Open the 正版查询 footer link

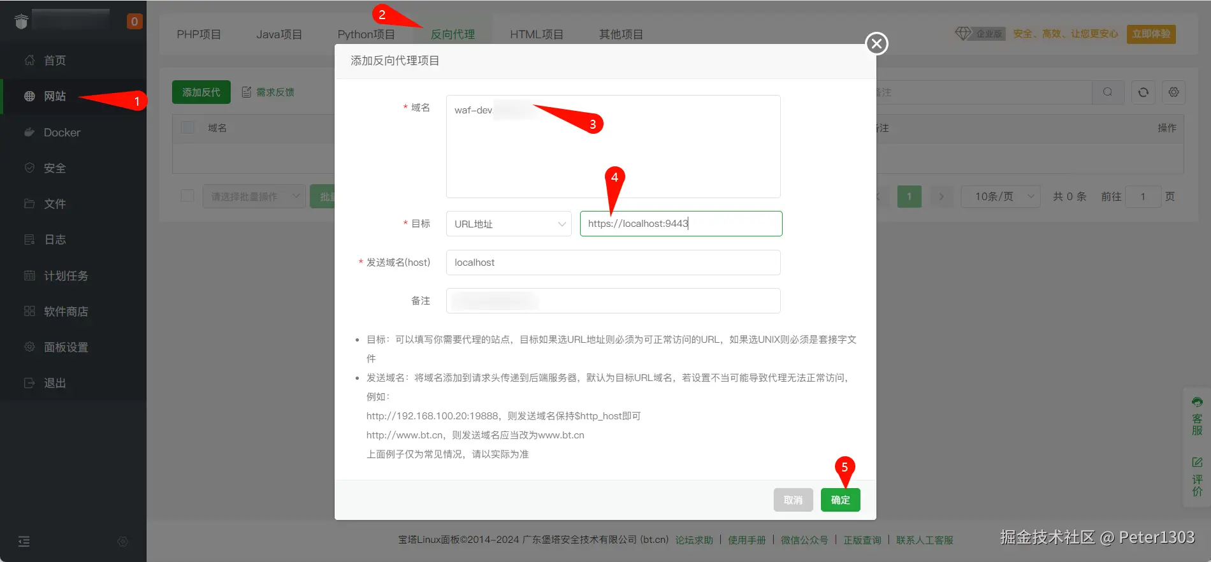click(x=862, y=540)
